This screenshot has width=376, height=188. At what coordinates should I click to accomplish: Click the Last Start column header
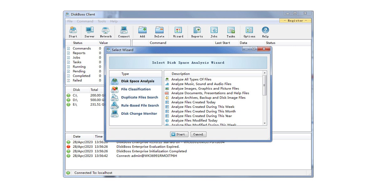pyautogui.click(x=222, y=43)
